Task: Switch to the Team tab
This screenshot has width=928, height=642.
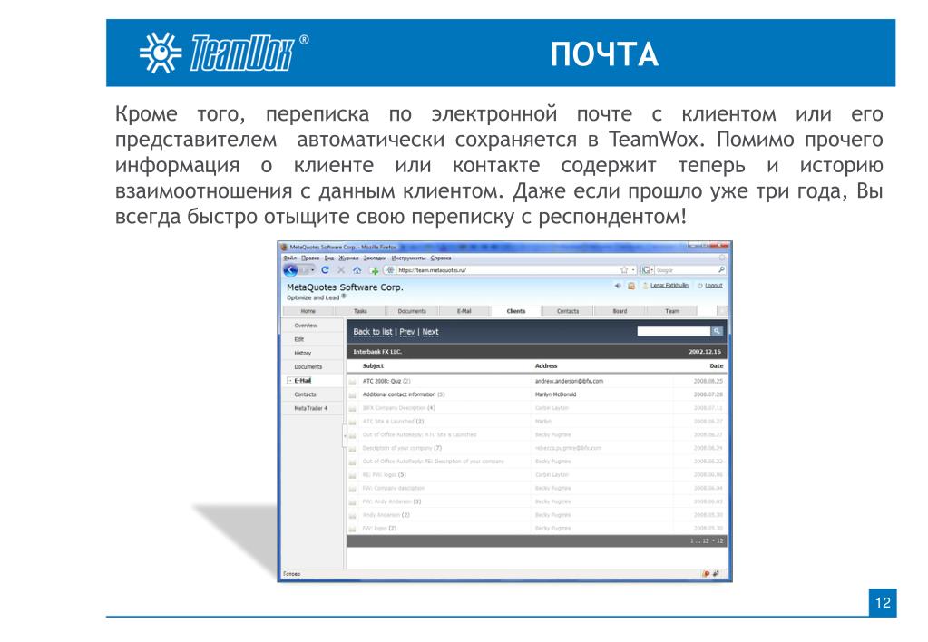Action: pos(672,311)
